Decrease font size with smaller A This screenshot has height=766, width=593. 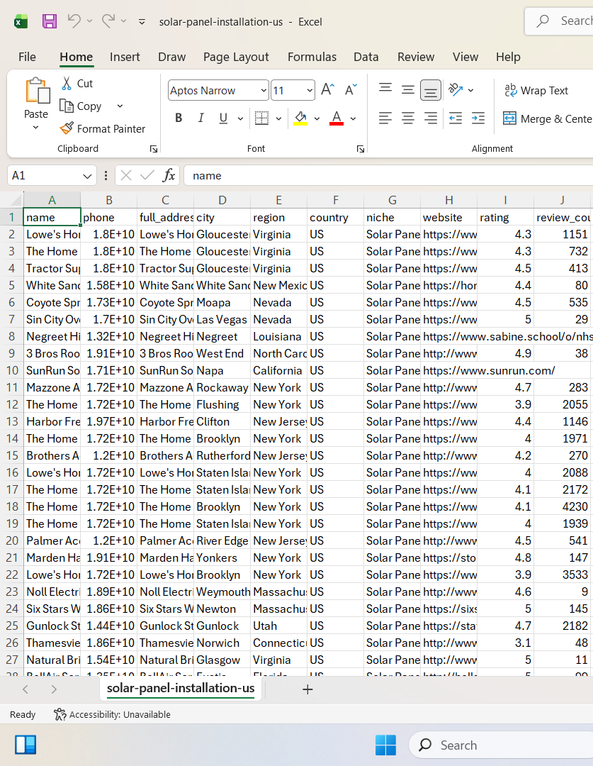[x=351, y=90]
